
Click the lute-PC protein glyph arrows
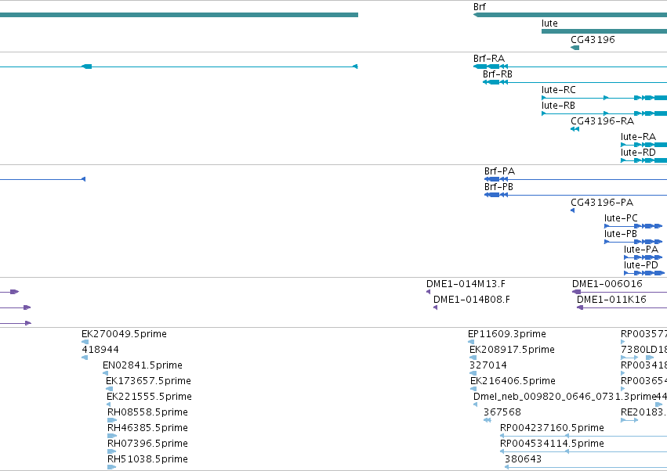click(x=633, y=226)
